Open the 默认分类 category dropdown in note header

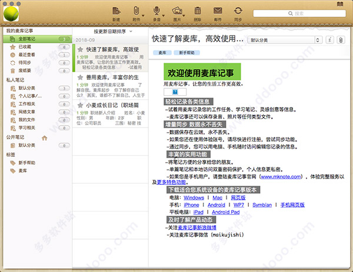(285, 40)
